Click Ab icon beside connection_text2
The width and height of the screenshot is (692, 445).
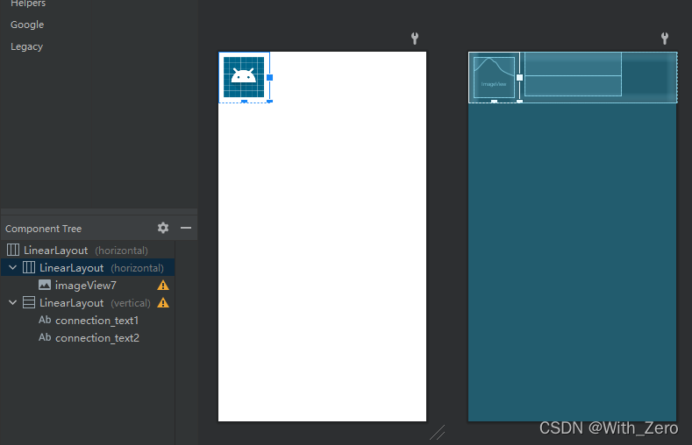tap(45, 337)
